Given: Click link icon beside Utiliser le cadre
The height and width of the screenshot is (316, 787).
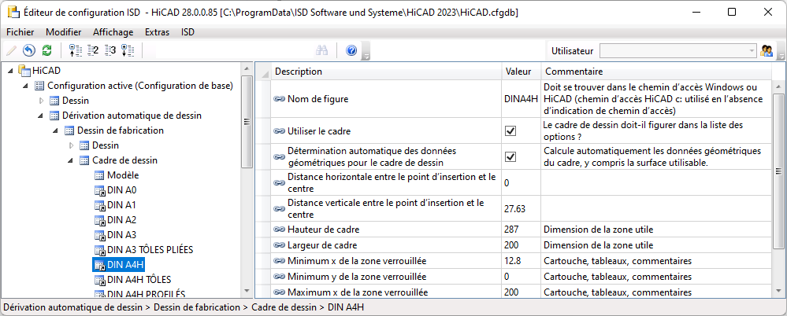Looking at the screenshot, I should (x=280, y=131).
